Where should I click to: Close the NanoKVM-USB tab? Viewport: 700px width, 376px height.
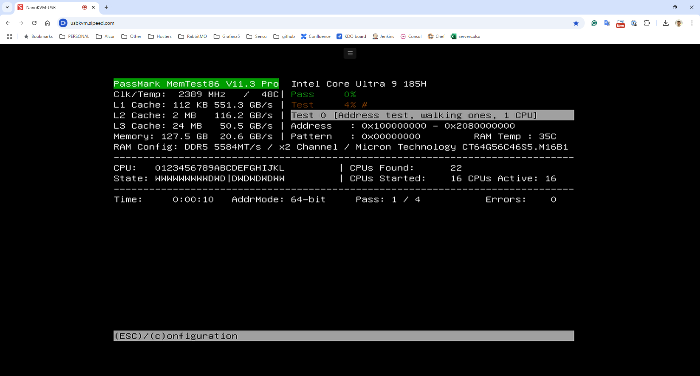(93, 7)
